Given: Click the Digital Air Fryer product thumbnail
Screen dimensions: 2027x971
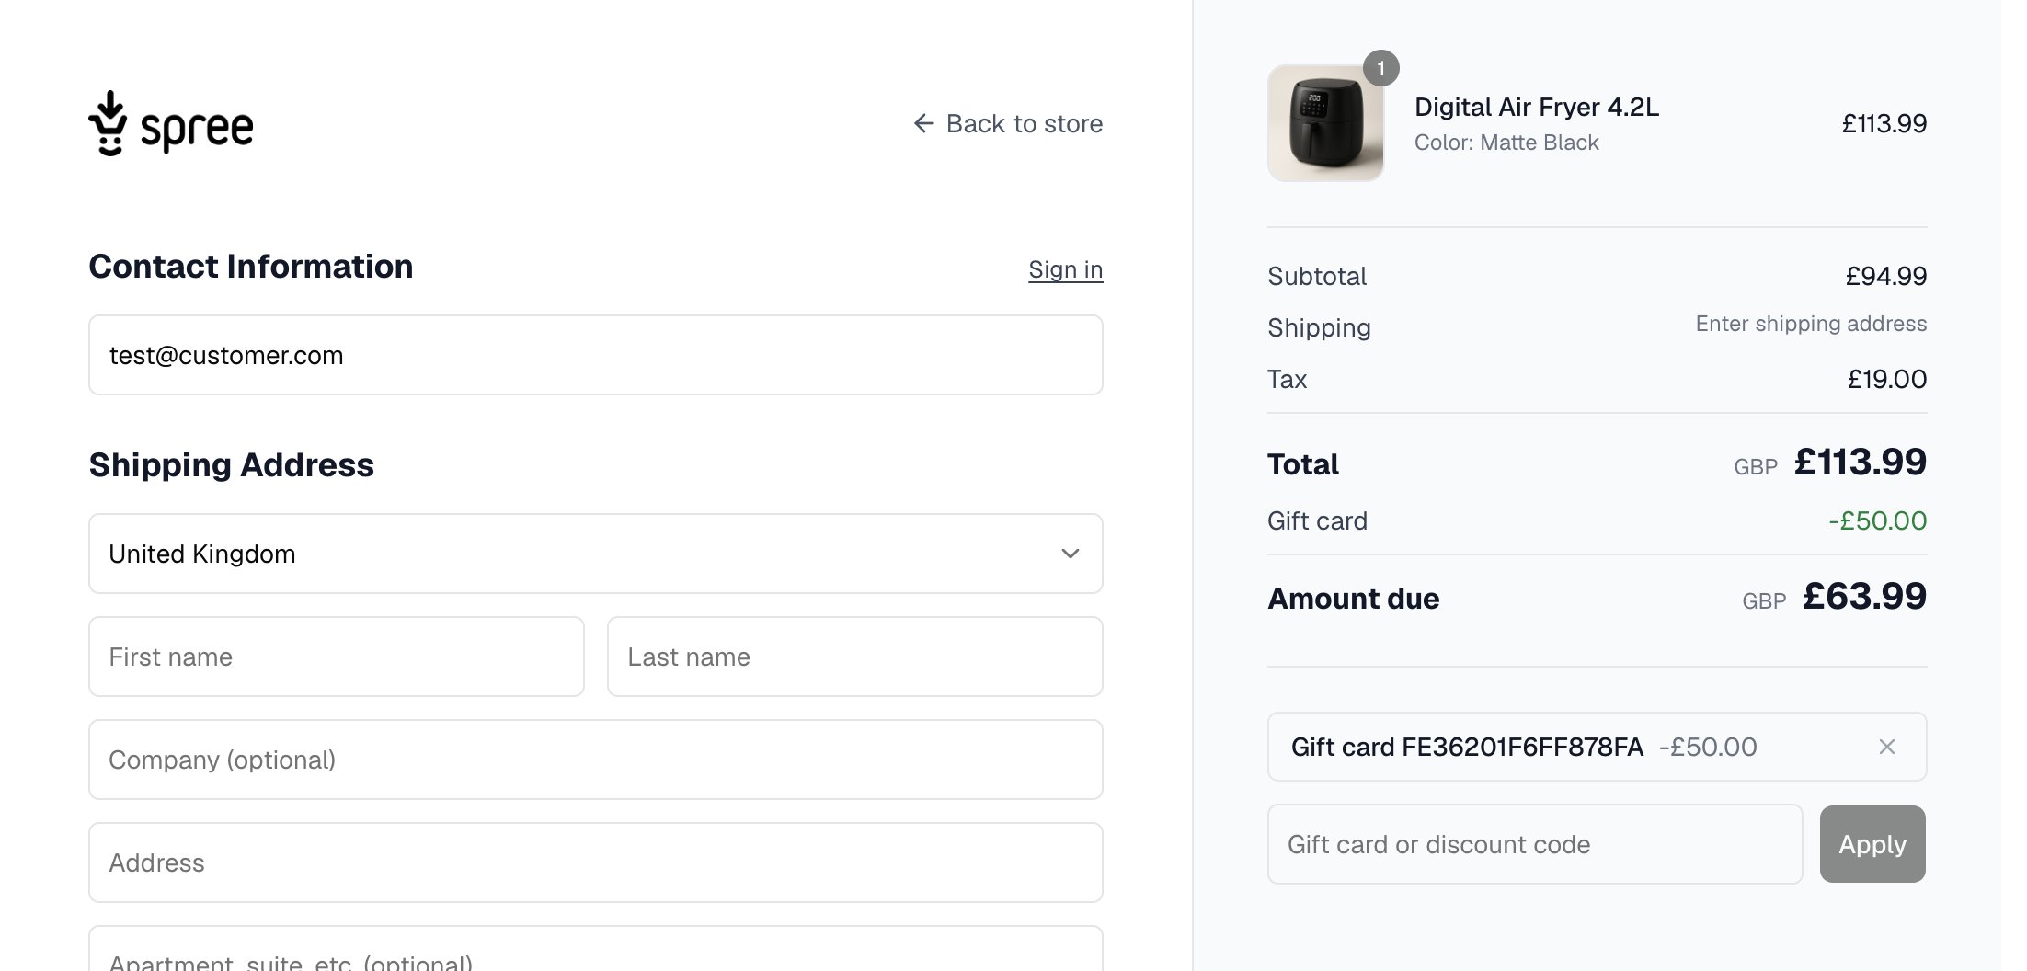Looking at the screenshot, I should coord(1325,123).
